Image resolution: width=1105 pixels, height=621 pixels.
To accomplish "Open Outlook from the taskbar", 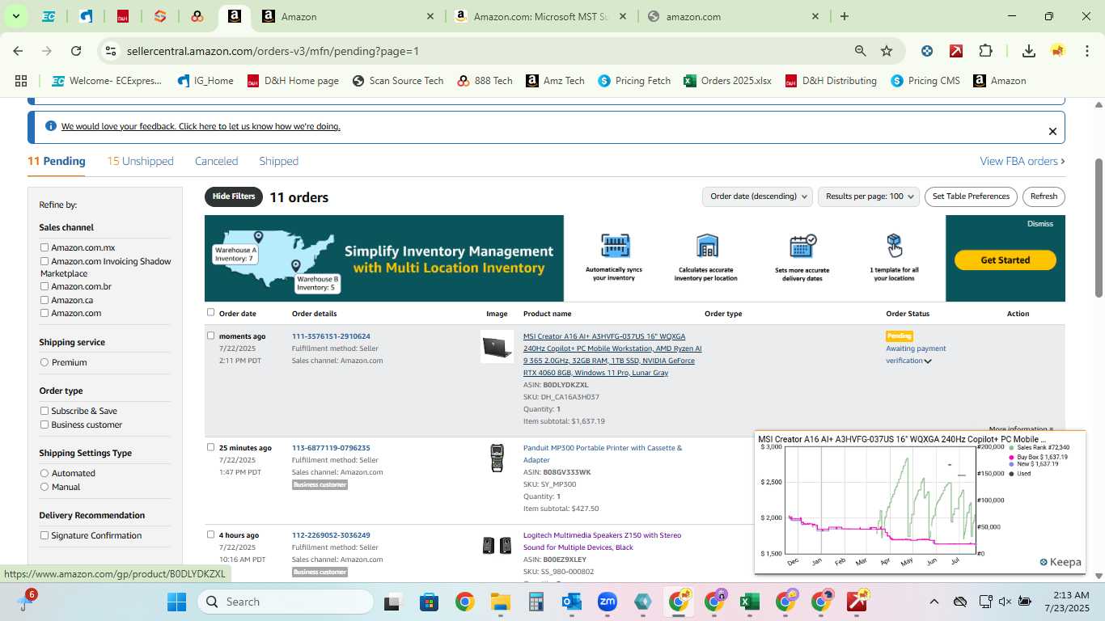I will point(572,602).
